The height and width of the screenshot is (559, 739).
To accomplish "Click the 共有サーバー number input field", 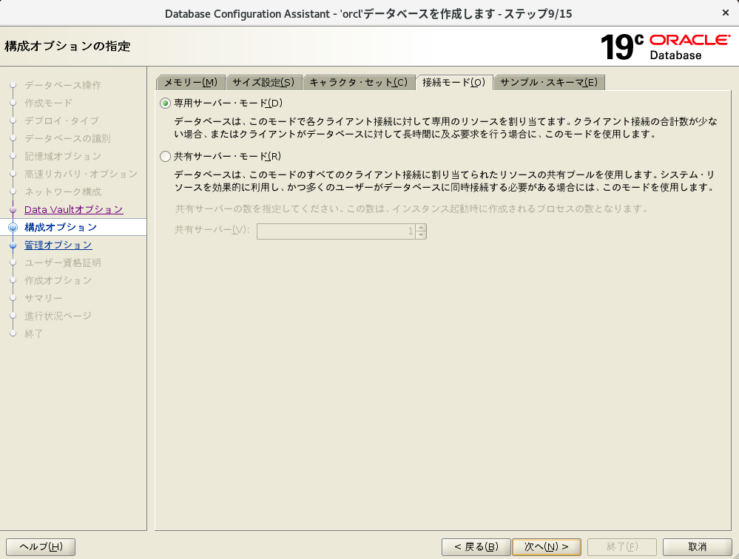I will (x=335, y=231).
